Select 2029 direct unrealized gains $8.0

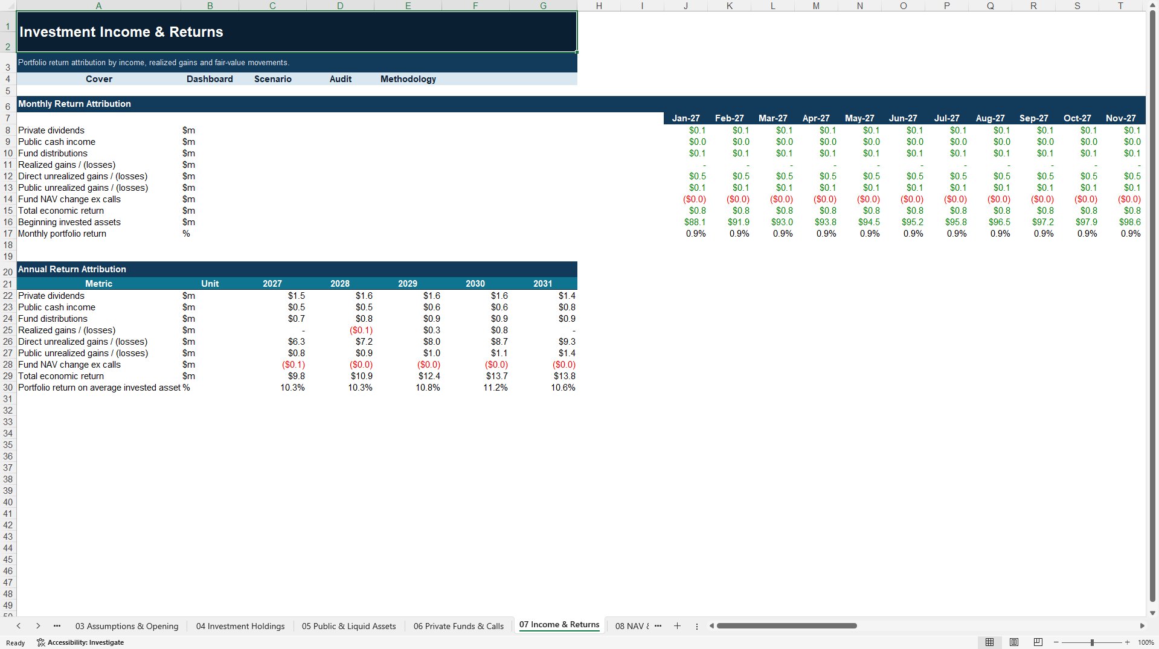point(408,342)
